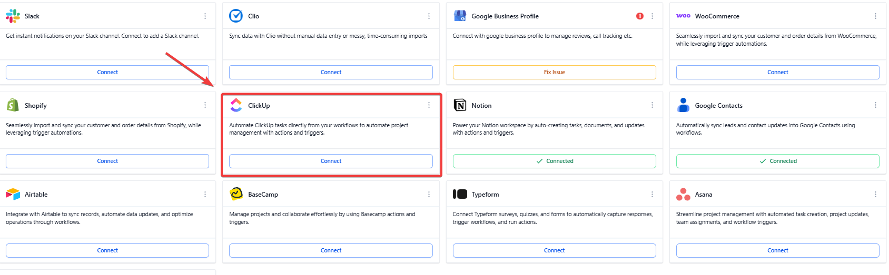Click the Clio checkmark logo icon

point(236,16)
